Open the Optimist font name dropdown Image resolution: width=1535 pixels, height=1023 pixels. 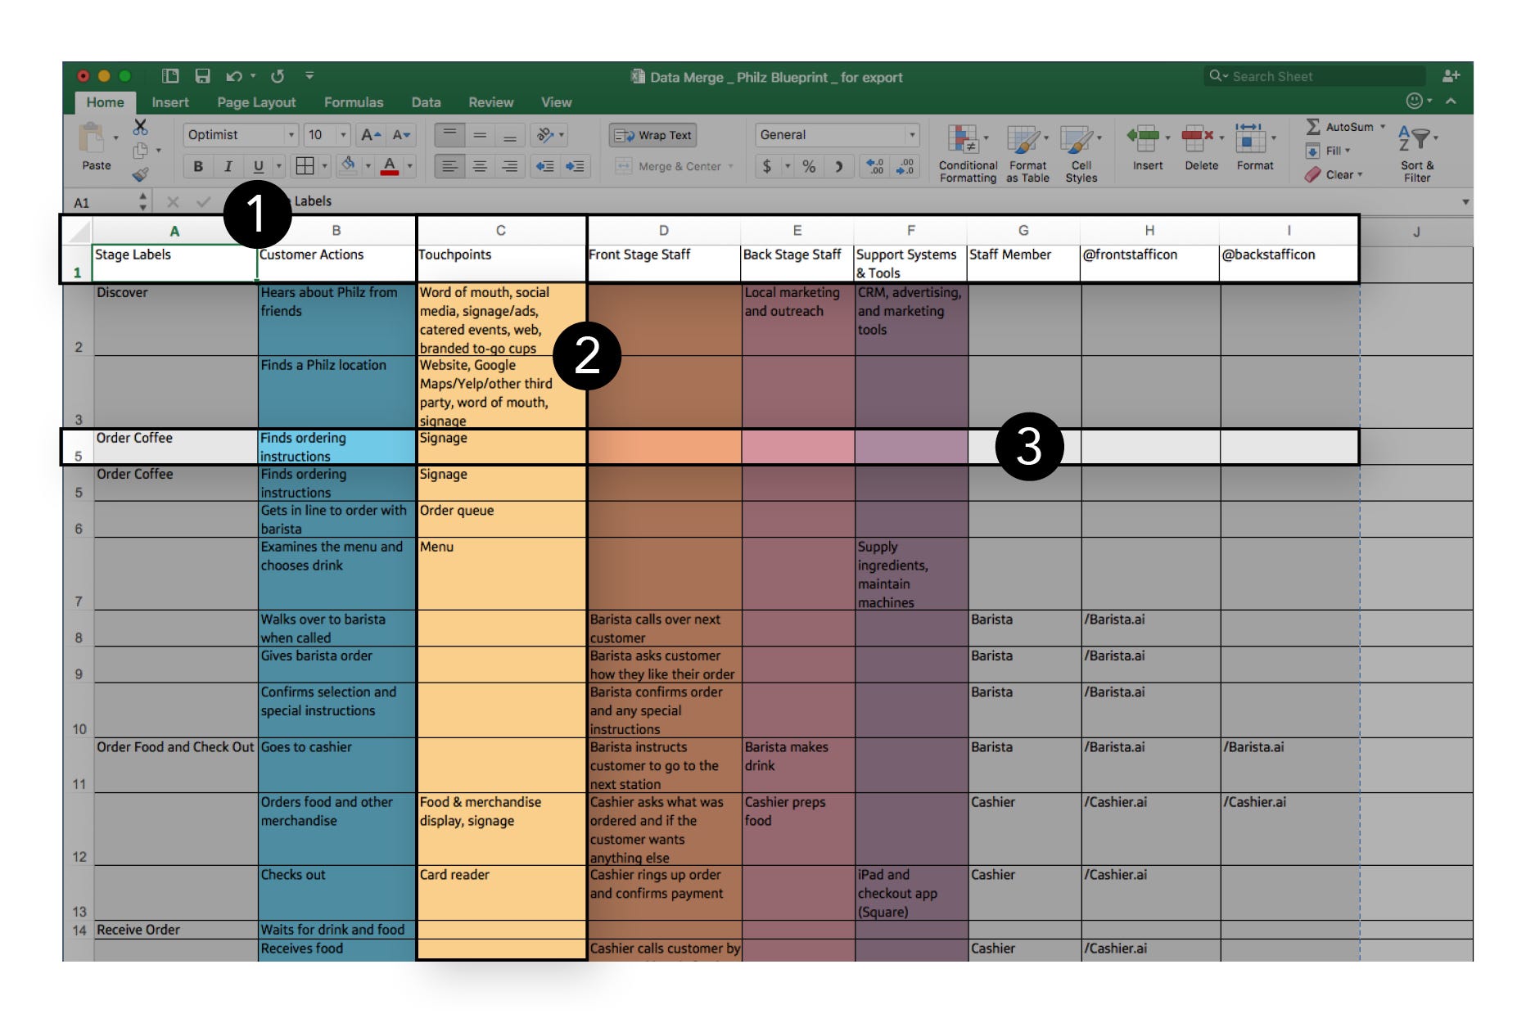point(291,135)
